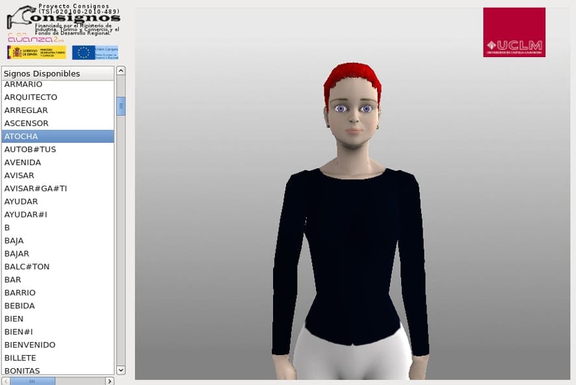Select the AVISAR#GA#TI sign

[x=58, y=189]
